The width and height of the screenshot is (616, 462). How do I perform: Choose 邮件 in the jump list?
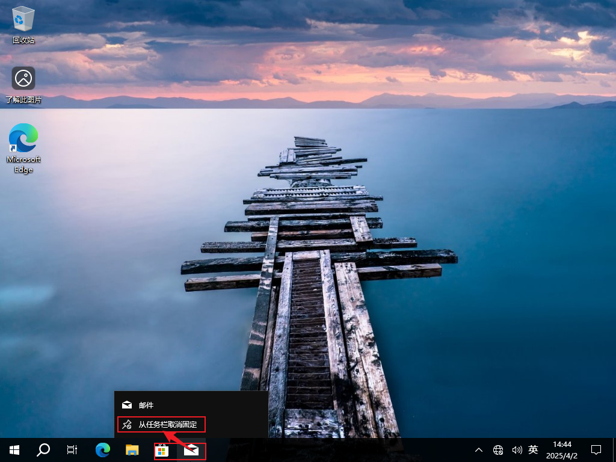click(x=191, y=405)
